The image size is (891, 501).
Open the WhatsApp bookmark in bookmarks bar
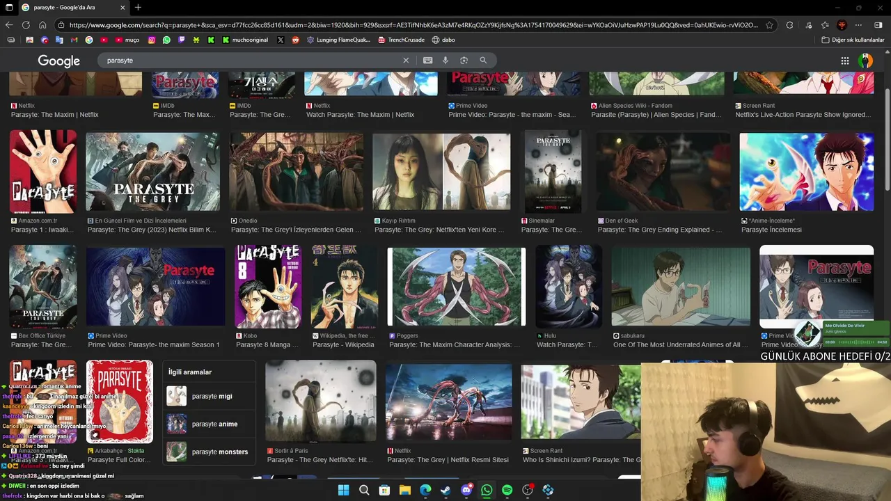point(166,40)
